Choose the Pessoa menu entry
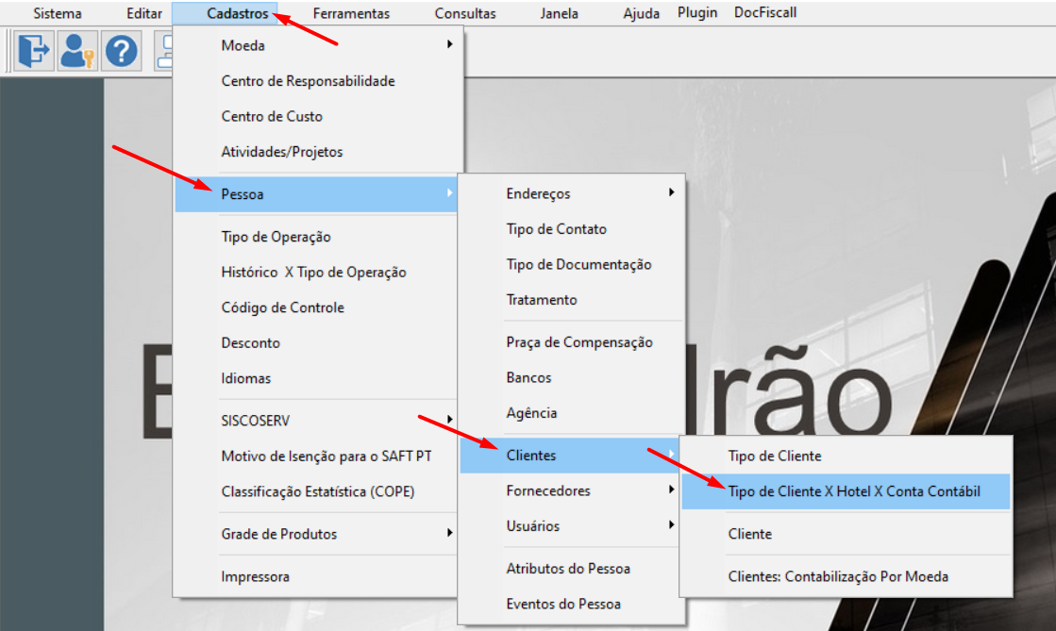Screen dimensions: 1056x631 [316, 194]
